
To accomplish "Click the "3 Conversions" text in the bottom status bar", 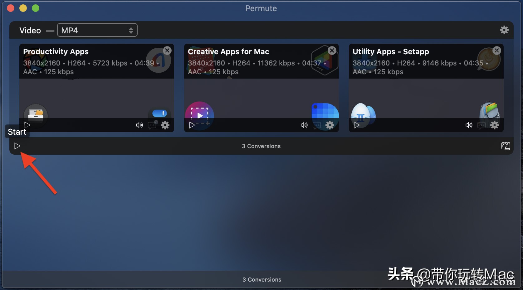I will [x=262, y=280].
